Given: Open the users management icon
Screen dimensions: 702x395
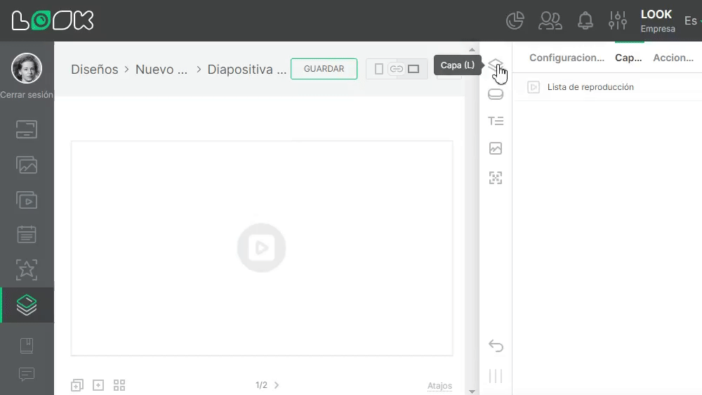Looking at the screenshot, I should click(550, 20).
